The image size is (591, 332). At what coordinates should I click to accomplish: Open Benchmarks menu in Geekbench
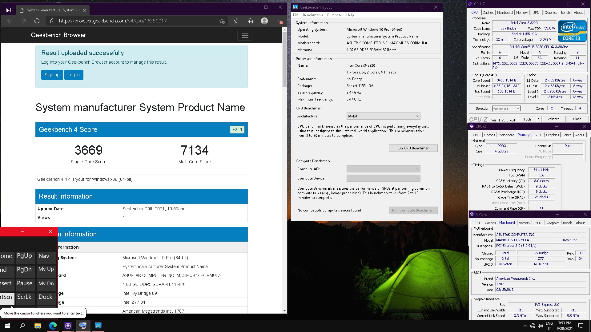coord(313,15)
